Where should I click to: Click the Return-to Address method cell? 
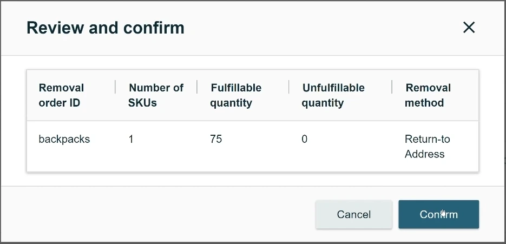point(427,147)
